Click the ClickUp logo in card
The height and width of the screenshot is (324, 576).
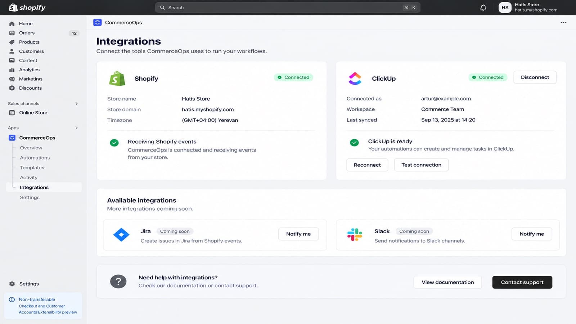pos(355,78)
